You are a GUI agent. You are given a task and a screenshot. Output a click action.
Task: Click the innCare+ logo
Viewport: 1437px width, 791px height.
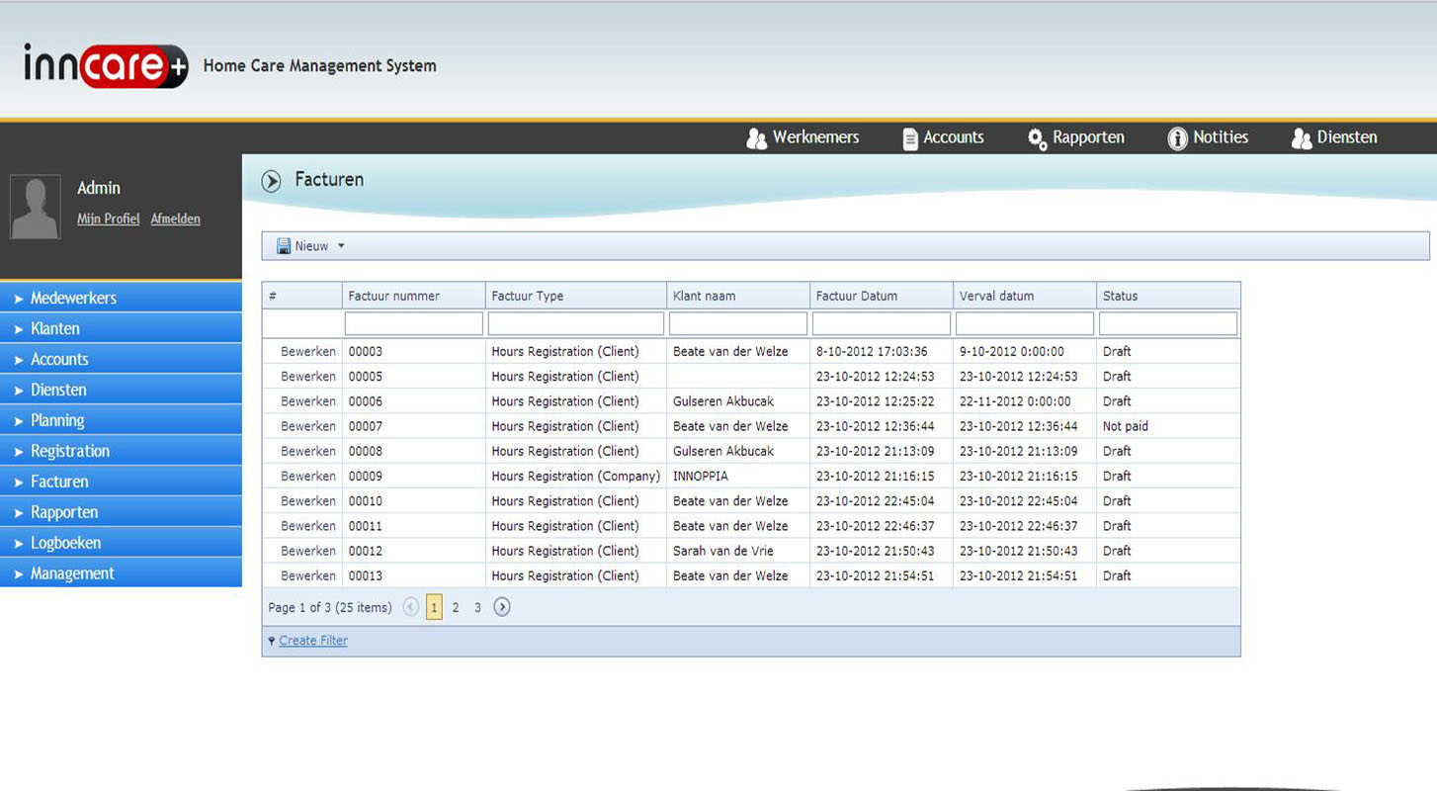tap(106, 65)
